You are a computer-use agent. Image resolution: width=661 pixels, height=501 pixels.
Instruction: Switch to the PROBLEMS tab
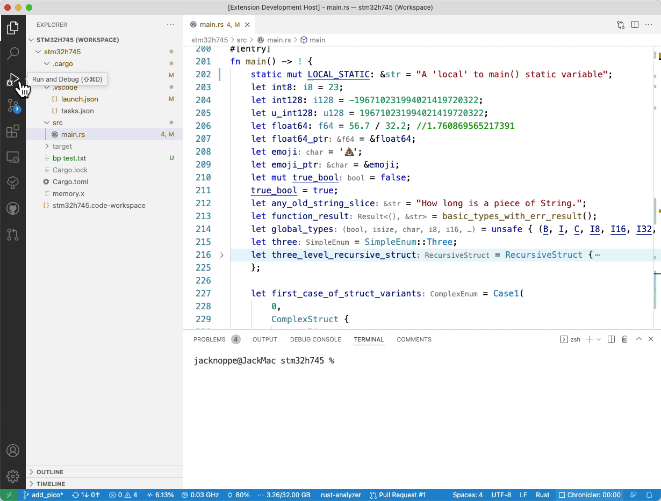[210, 339]
